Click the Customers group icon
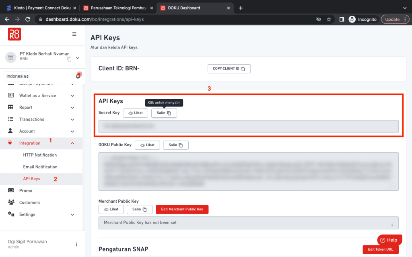 (11, 202)
